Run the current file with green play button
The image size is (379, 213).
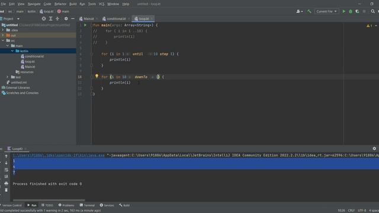click(343, 11)
